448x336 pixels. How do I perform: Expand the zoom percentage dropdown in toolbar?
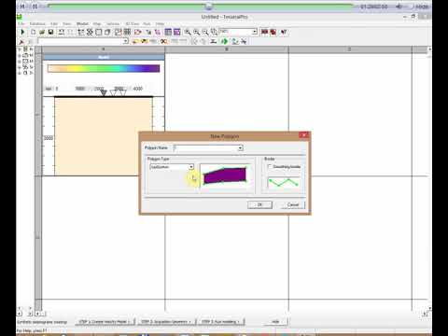tap(255, 32)
